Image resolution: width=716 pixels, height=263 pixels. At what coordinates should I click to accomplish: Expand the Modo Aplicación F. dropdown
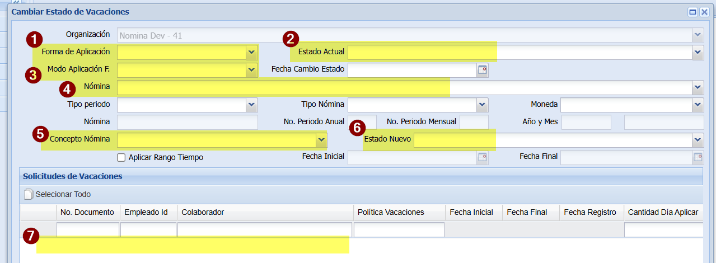(251, 70)
